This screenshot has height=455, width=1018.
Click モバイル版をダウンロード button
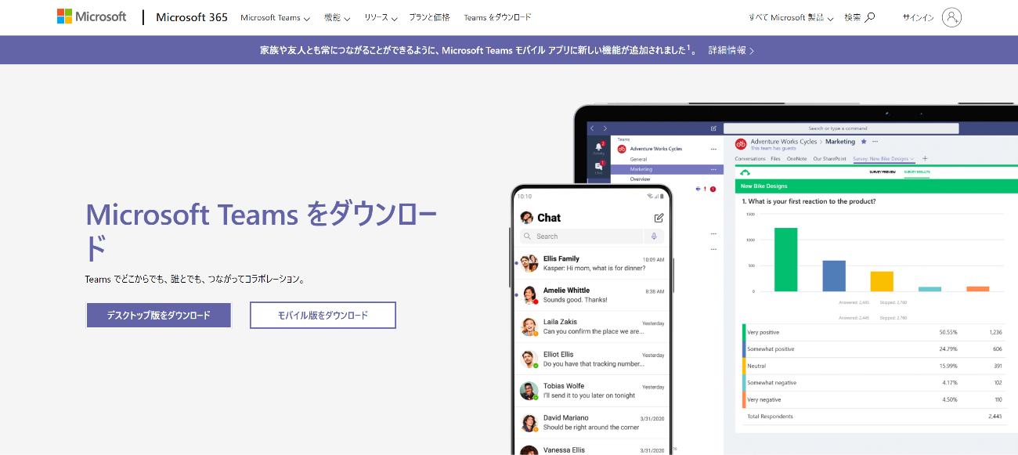point(323,316)
